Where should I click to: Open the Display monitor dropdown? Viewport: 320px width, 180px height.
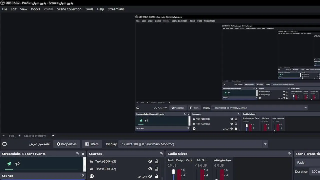click(193, 144)
